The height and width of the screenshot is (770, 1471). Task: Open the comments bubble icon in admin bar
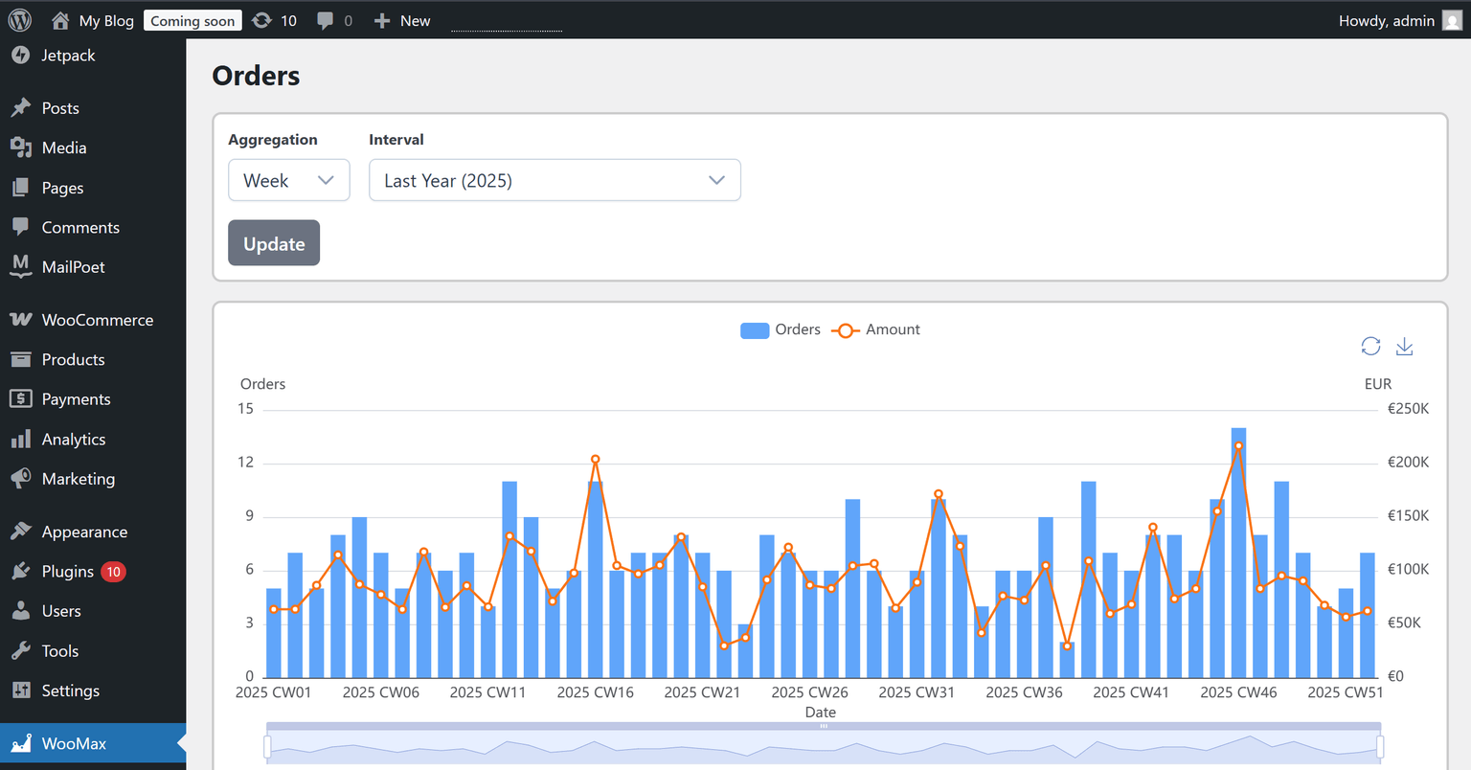pos(326,21)
